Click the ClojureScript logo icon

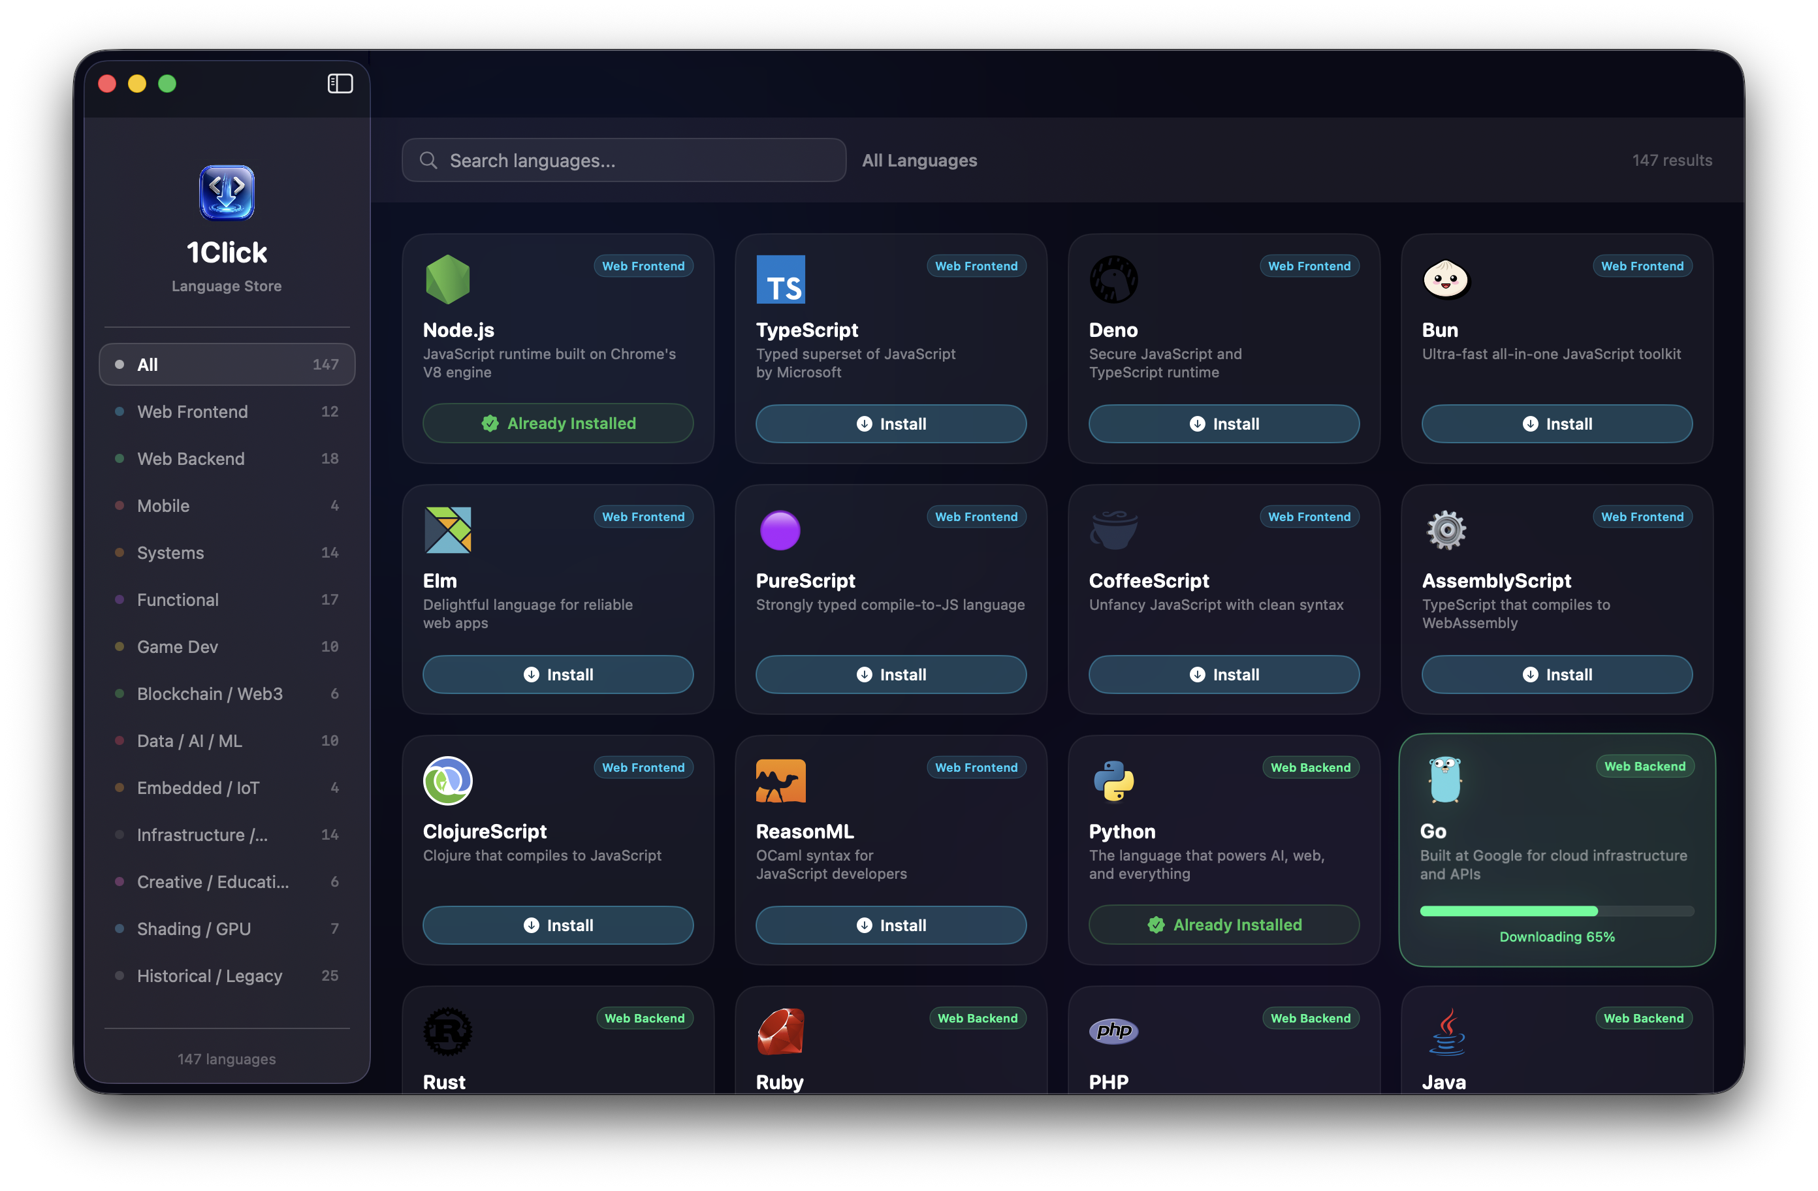(447, 780)
